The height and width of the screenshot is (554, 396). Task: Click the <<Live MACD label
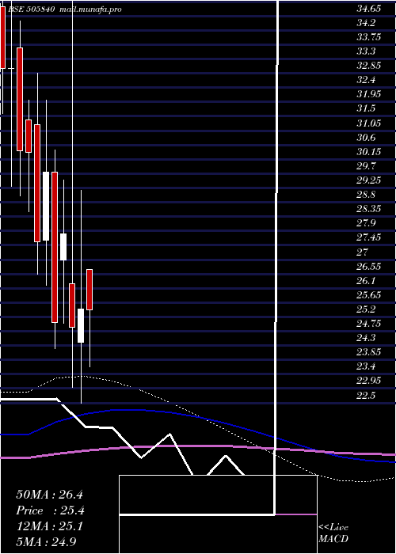(x=333, y=533)
